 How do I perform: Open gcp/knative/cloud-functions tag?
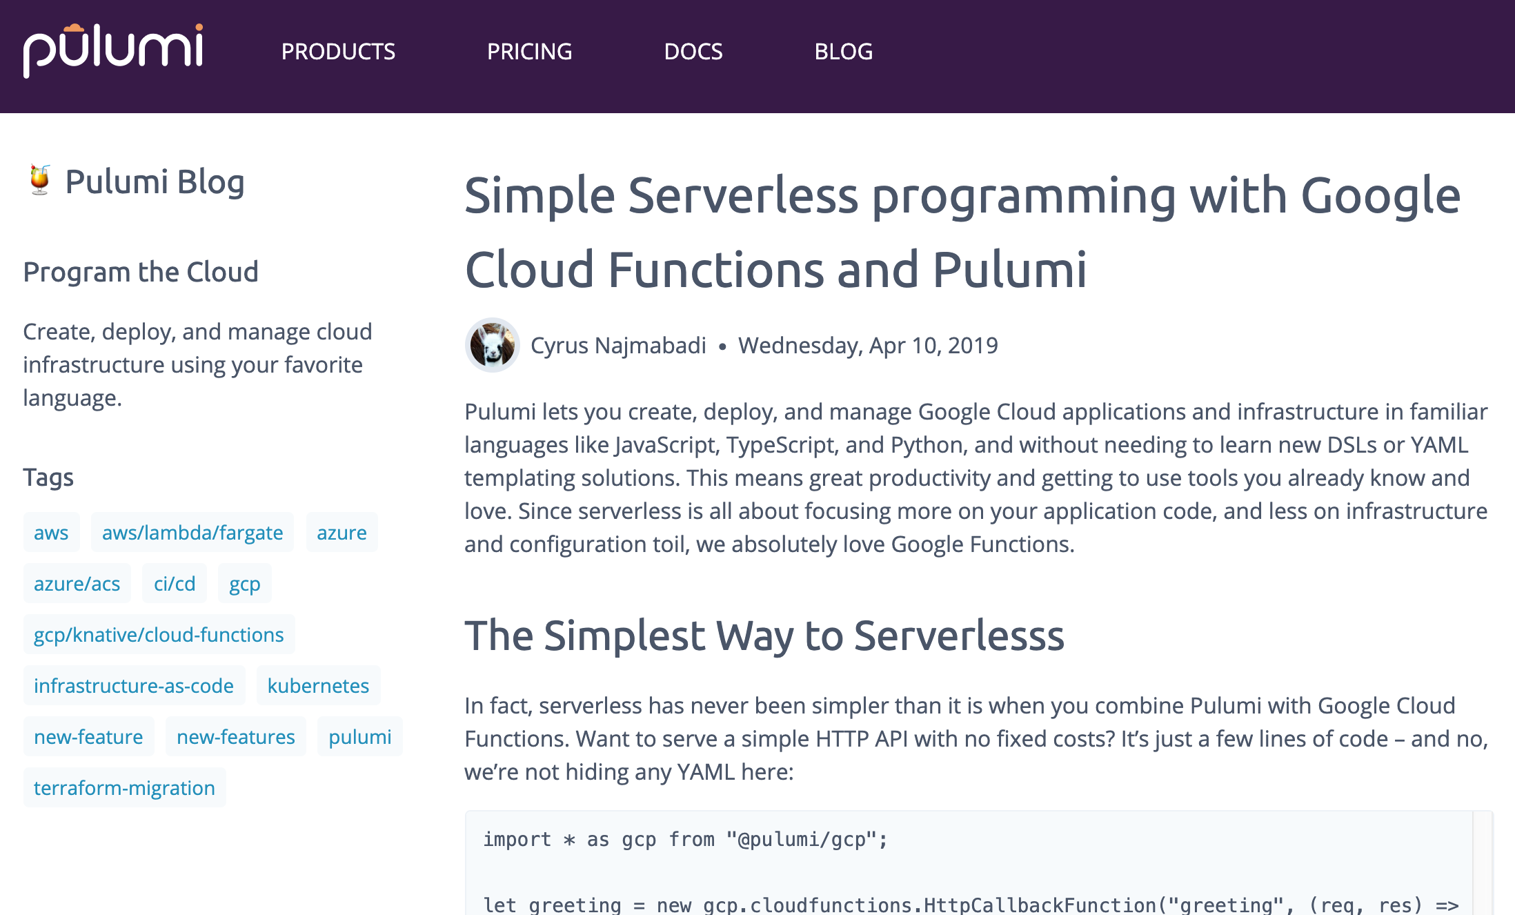[159, 635]
